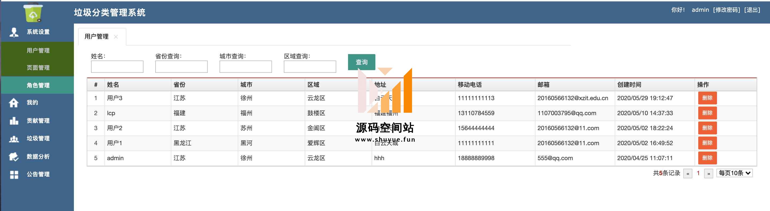Viewport: 770px width, 211px height.
Task: Click the group icon beside 垃圾管理
Action: click(x=14, y=139)
